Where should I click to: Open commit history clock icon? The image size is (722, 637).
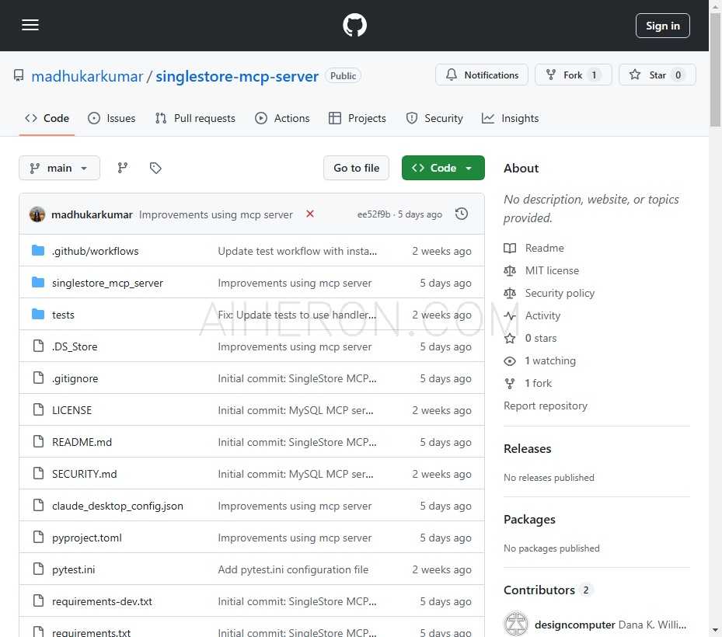coord(462,214)
